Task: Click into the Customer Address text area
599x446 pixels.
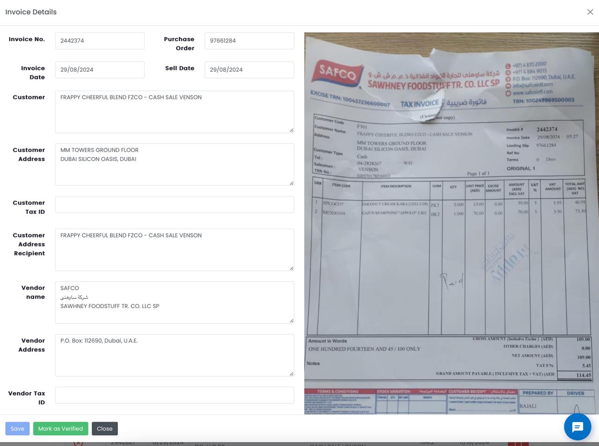Action: (175, 165)
